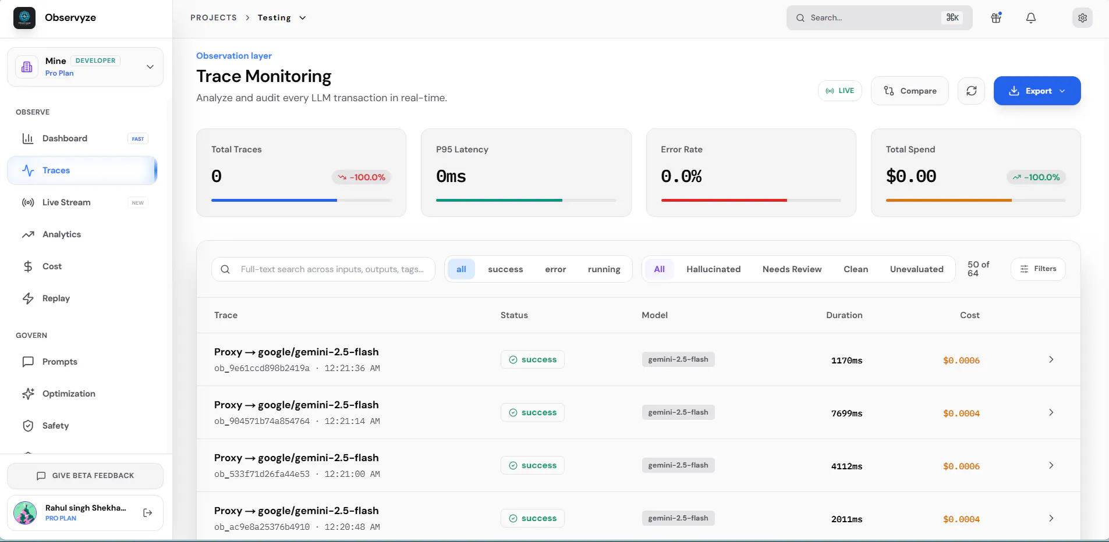Click the top Search field
The width and height of the screenshot is (1109, 542).
coord(879,18)
